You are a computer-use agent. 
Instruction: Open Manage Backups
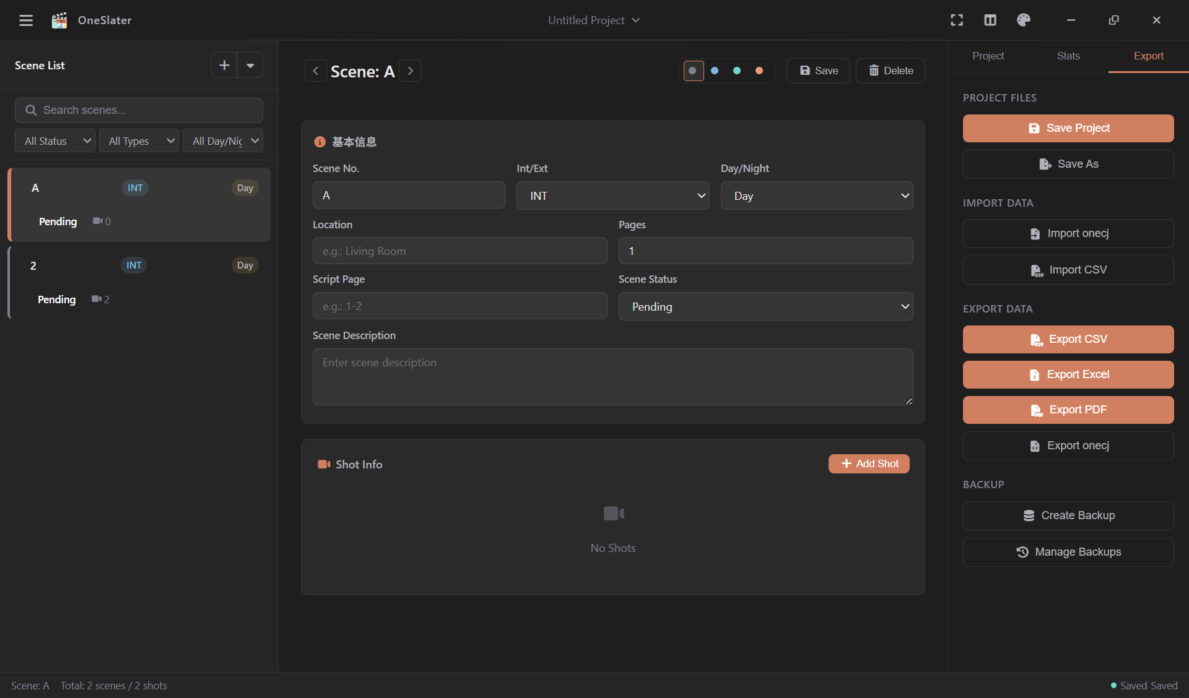point(1068,552)
